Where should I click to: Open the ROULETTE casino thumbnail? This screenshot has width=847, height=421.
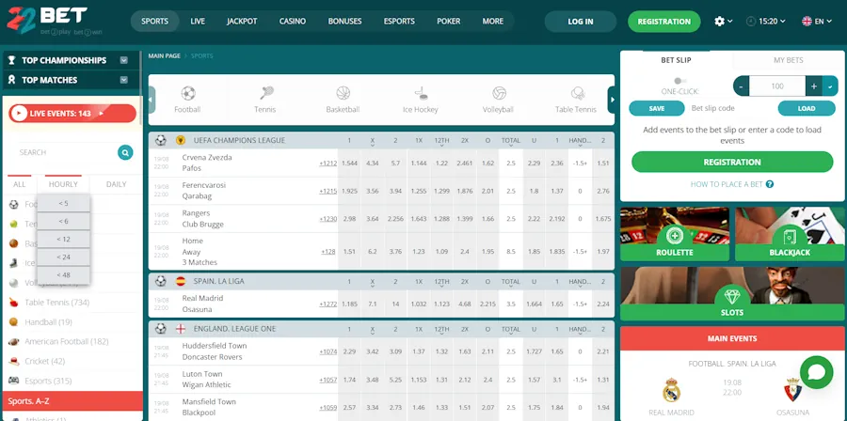pos(675,234)
